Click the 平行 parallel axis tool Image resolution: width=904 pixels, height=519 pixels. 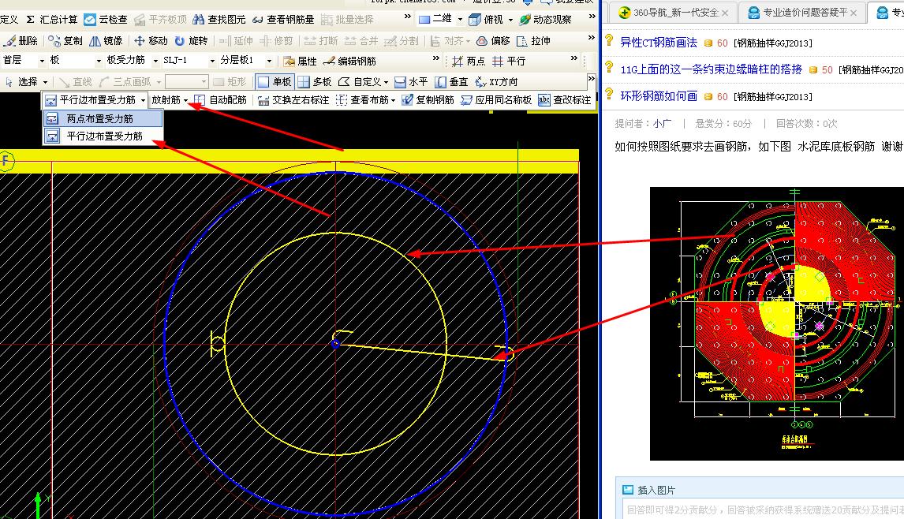click(509, 61)
